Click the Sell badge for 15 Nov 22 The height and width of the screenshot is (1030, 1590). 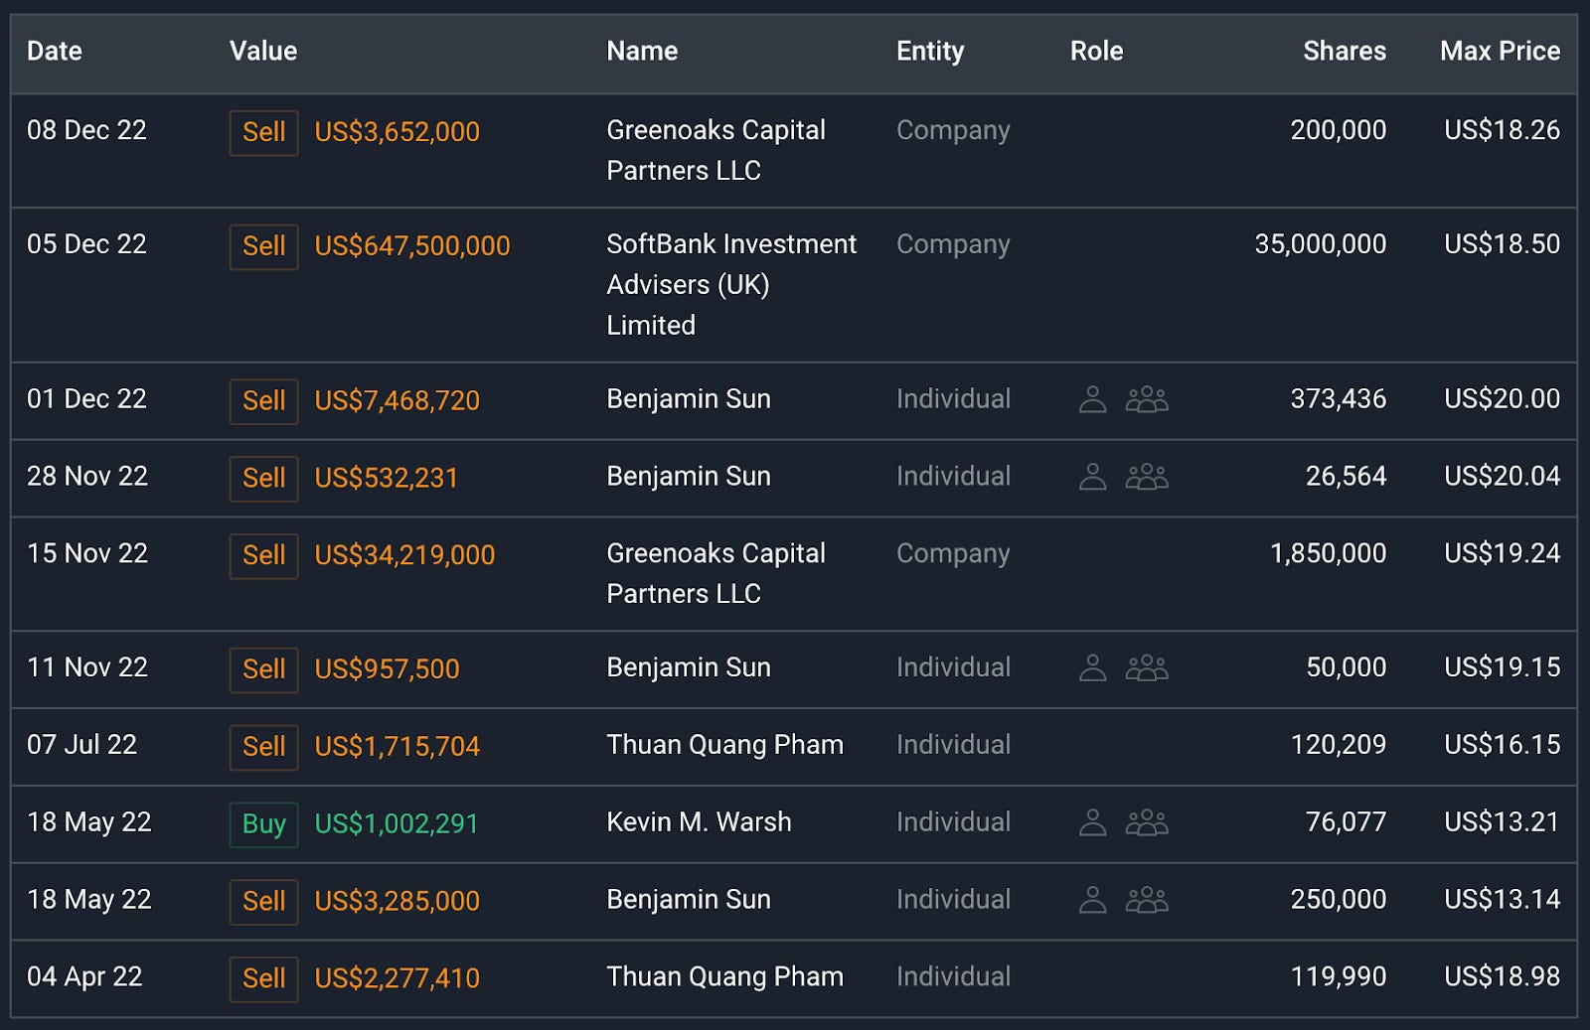tap(263, 556)
